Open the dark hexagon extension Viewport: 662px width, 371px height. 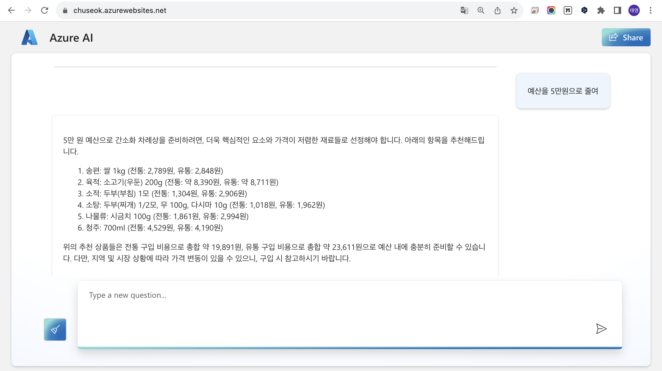[x=584, y=10]
